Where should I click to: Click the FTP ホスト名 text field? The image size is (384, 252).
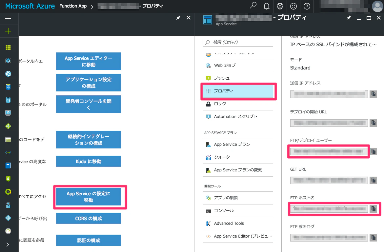(x=329, y=209)
